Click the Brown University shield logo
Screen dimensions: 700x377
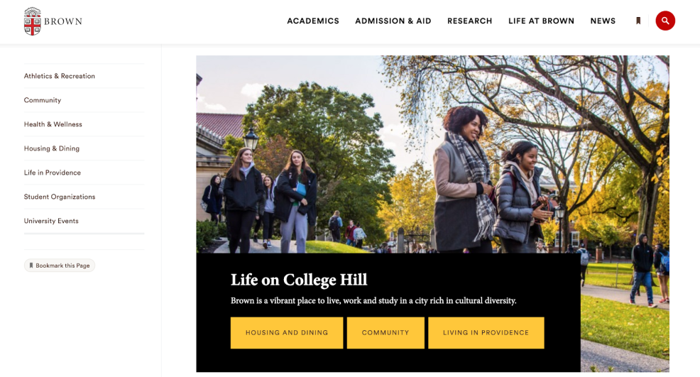32,21
